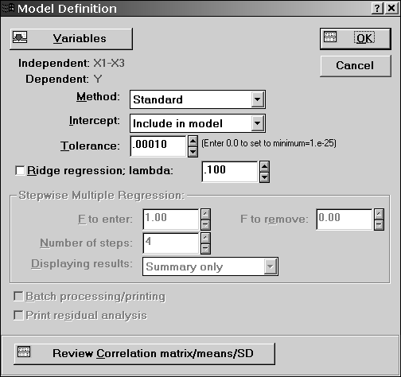Click the matrix icon on Review Correlation button

(24, 352)
